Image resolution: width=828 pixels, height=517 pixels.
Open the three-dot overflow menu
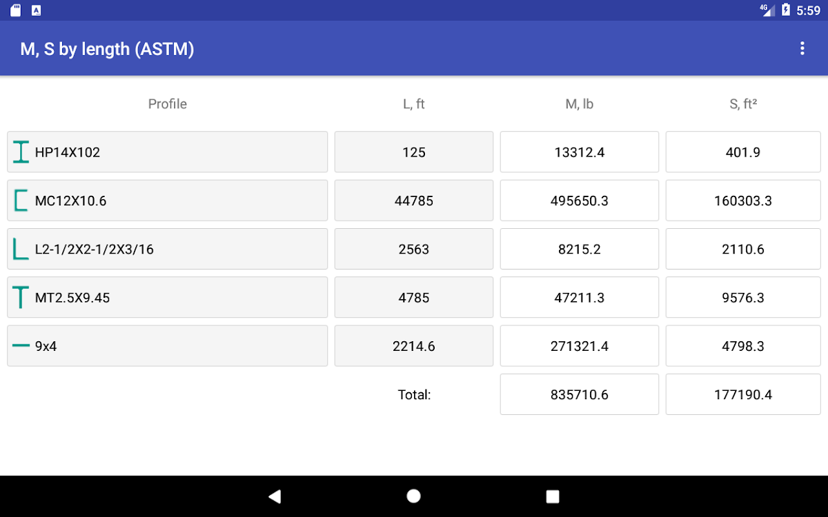pyautogui.click(x=802, y=48)
